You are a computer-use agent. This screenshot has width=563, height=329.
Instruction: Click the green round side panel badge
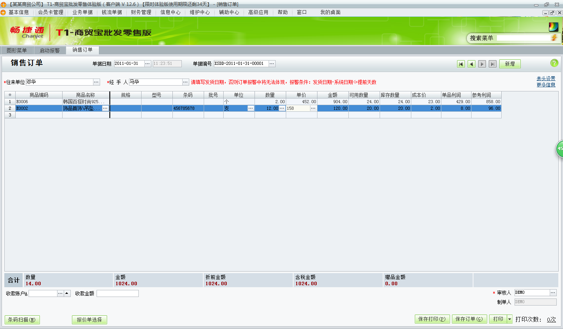coord(559,149)
